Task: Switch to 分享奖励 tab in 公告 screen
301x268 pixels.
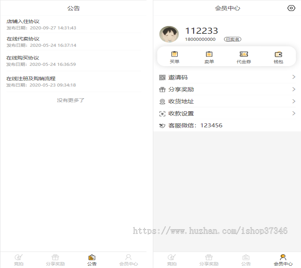Action: pyautogui.click(x=55, y=260)
